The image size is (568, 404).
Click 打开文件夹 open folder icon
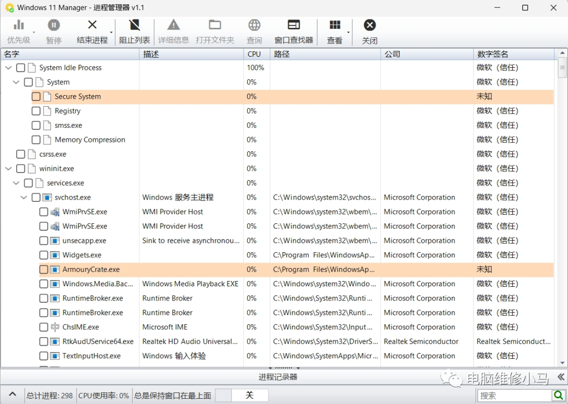(215, 25)
